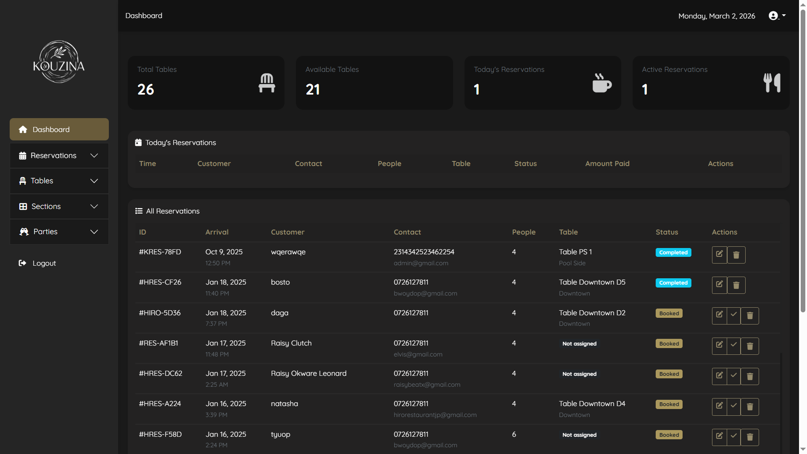Delete Raisy Clutch's reservation

pyautogui.click(x=749, y=346)
